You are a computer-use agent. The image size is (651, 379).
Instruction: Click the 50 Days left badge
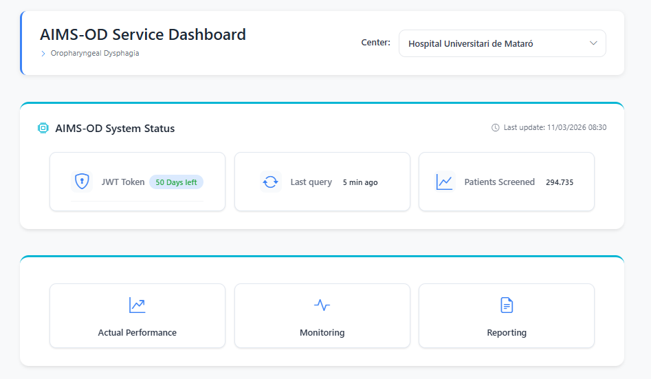tap(176, 182)
